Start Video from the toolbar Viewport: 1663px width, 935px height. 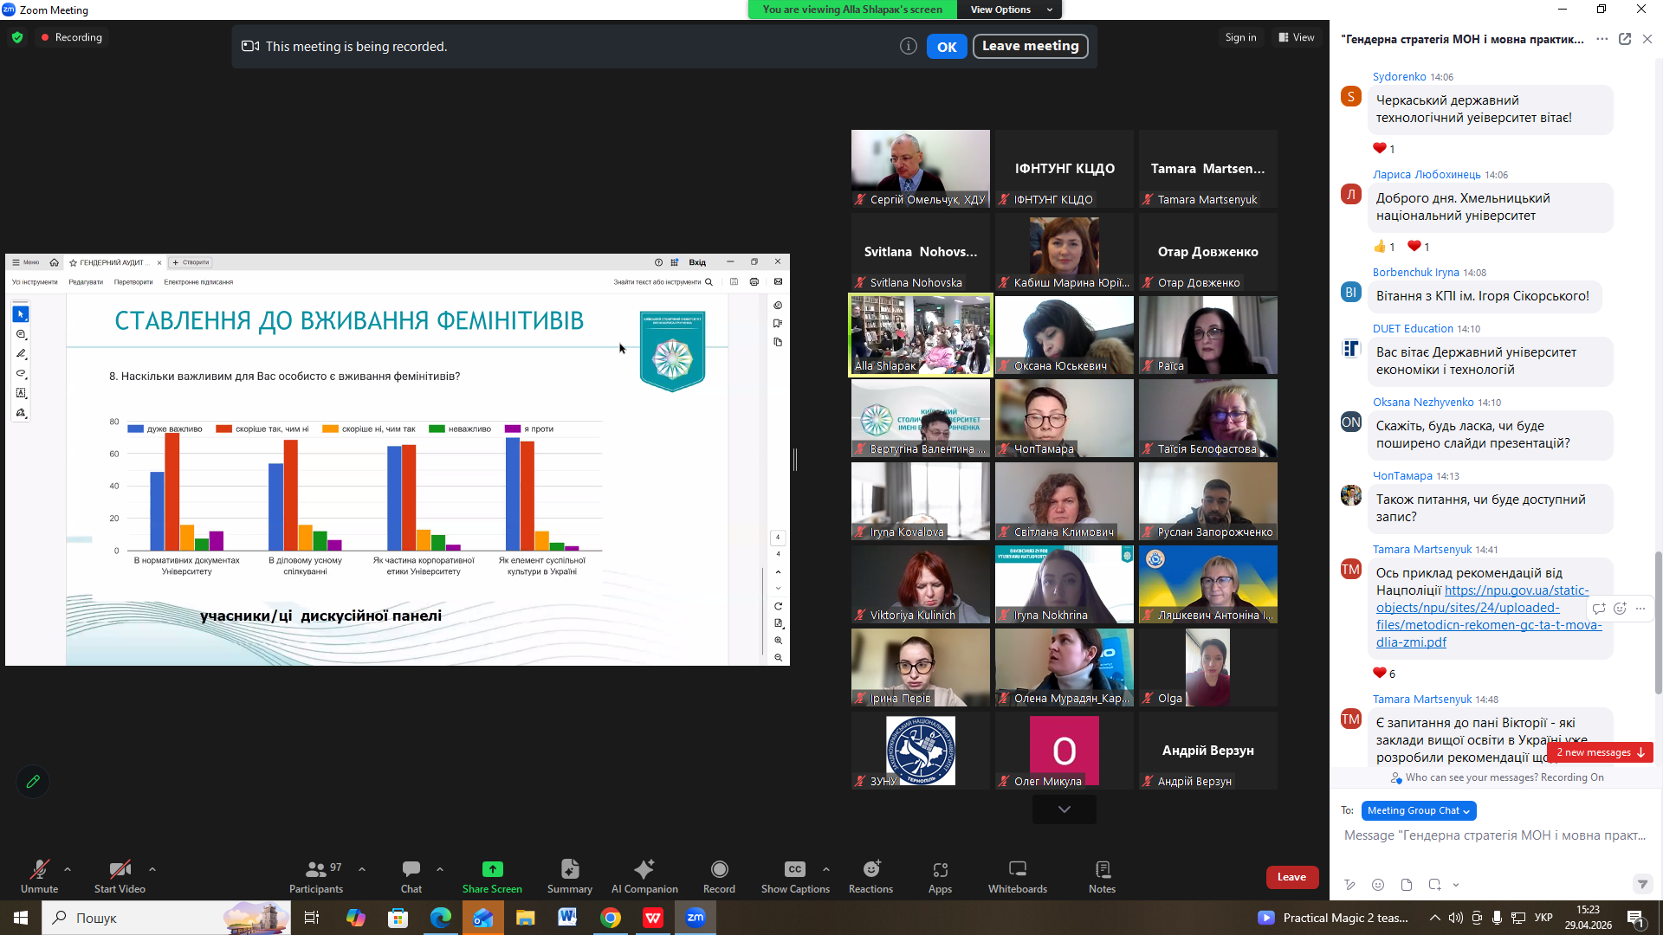120,876
